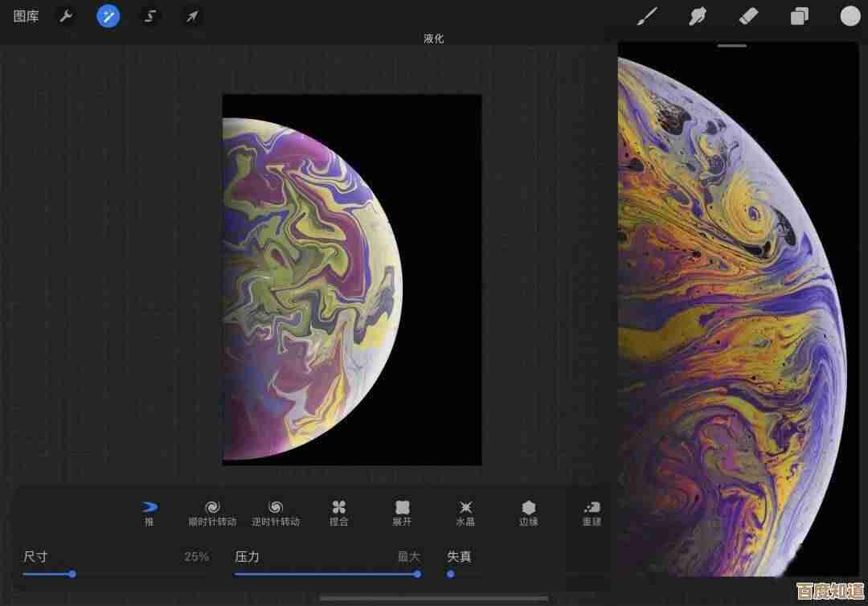Open the Actions wrench menu
The image size is (868, 606).
[x=66, y=16]
